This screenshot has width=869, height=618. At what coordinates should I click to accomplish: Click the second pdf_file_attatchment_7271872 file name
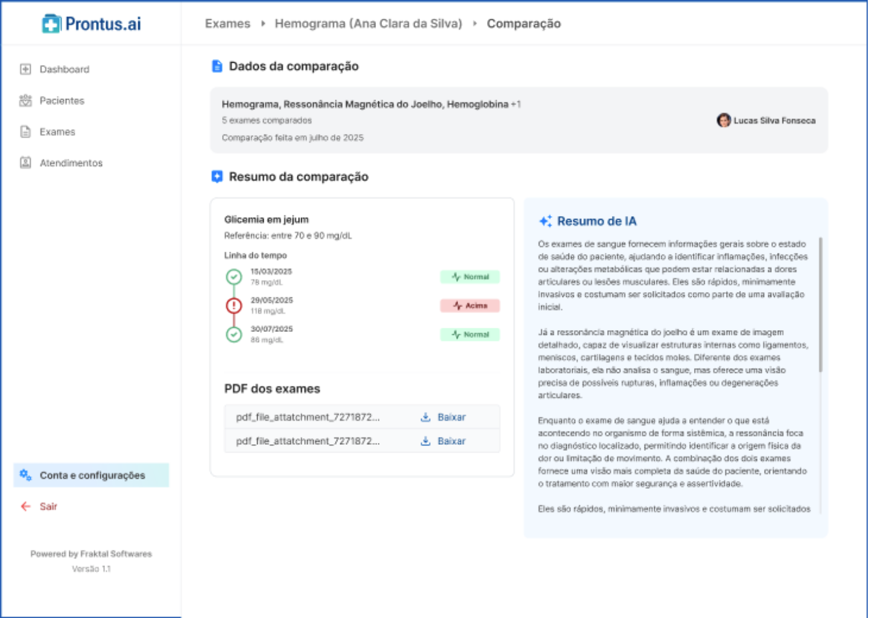click(308, 441)
